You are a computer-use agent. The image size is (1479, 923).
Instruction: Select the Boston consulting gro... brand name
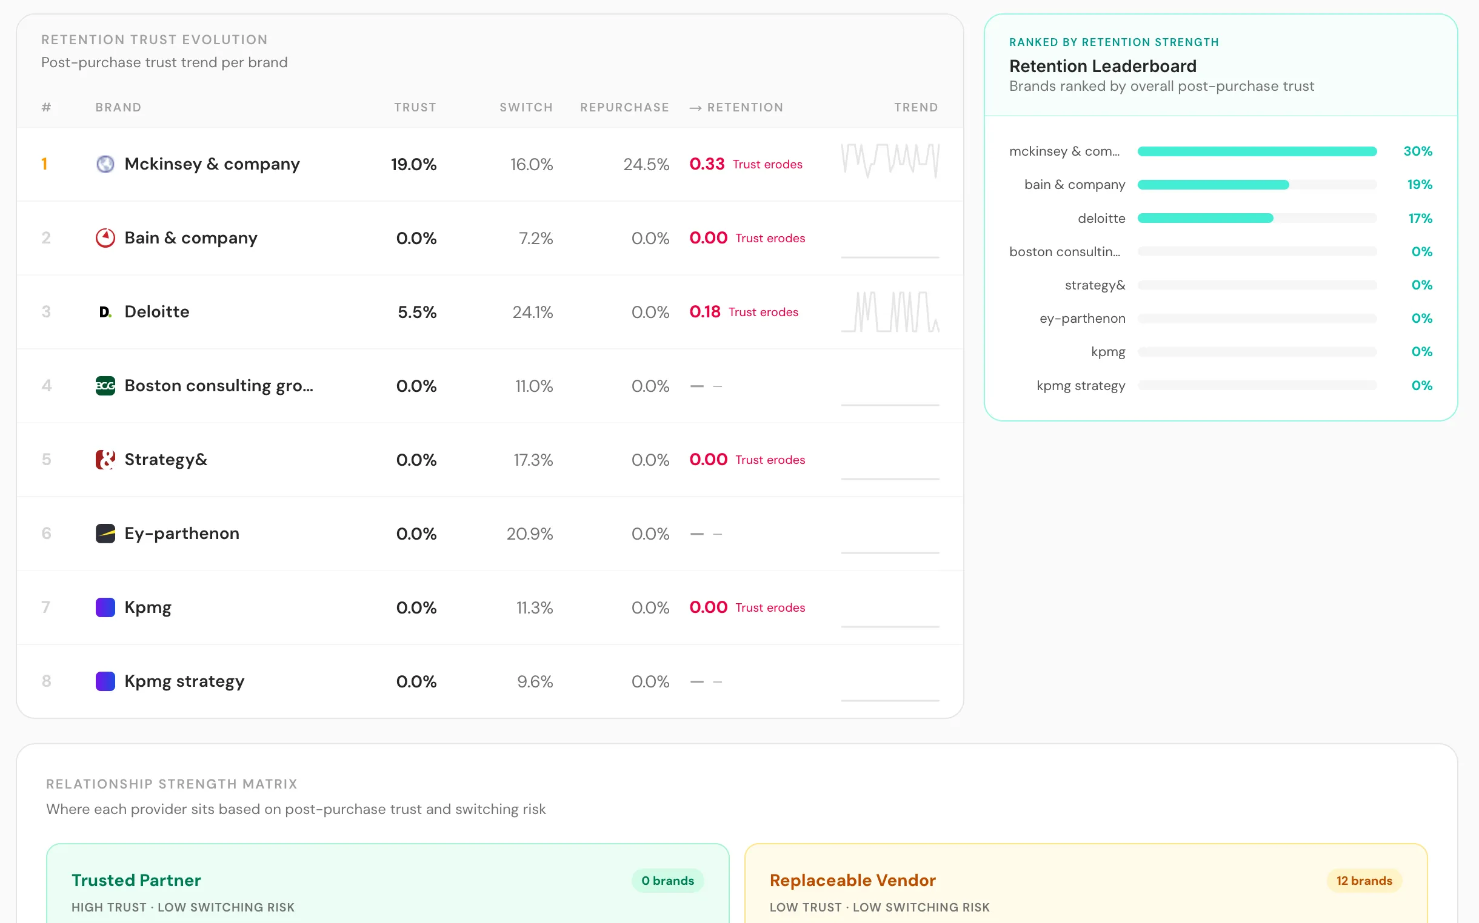(x=219, y=386)
